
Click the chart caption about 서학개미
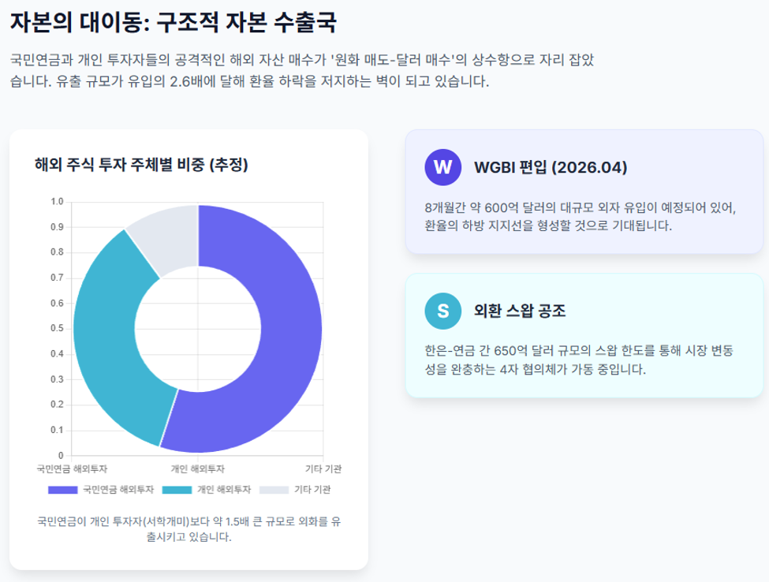(189, 528)
